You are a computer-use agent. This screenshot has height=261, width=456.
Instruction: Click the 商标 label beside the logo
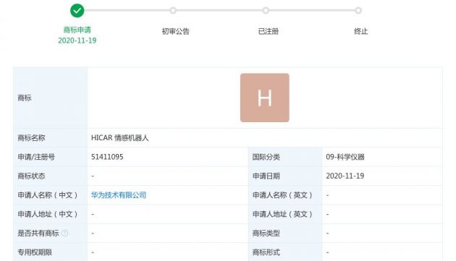click(x=25, y=98)
